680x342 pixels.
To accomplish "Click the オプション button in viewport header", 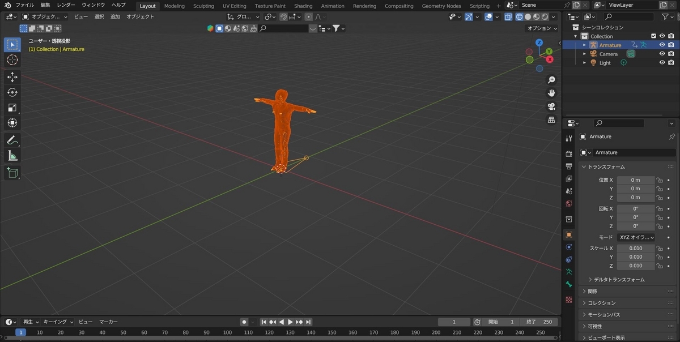I will point(542,28).
